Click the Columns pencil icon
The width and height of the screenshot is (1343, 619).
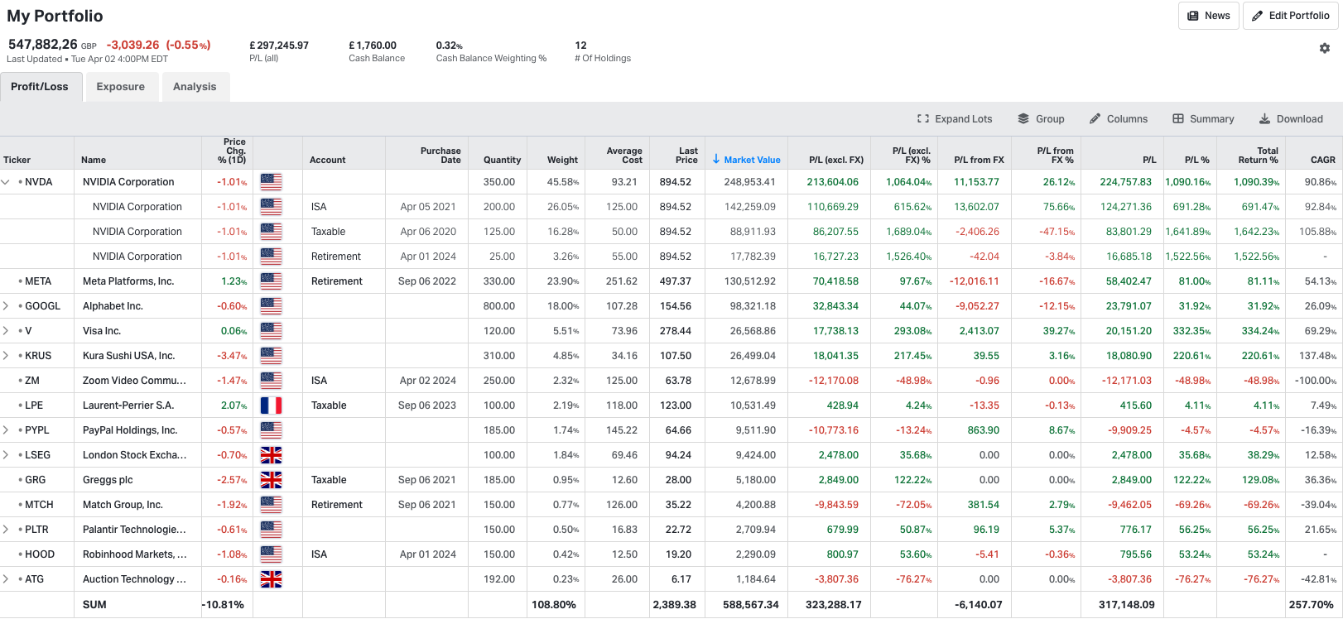coord(1095,119)
